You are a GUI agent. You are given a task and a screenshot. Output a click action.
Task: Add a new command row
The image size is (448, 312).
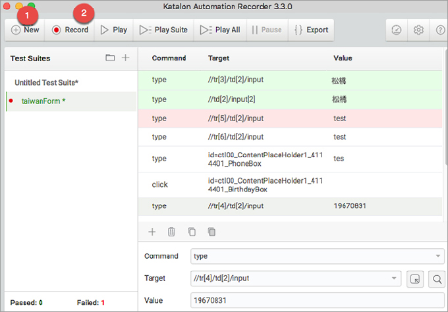tap(152, 232)
